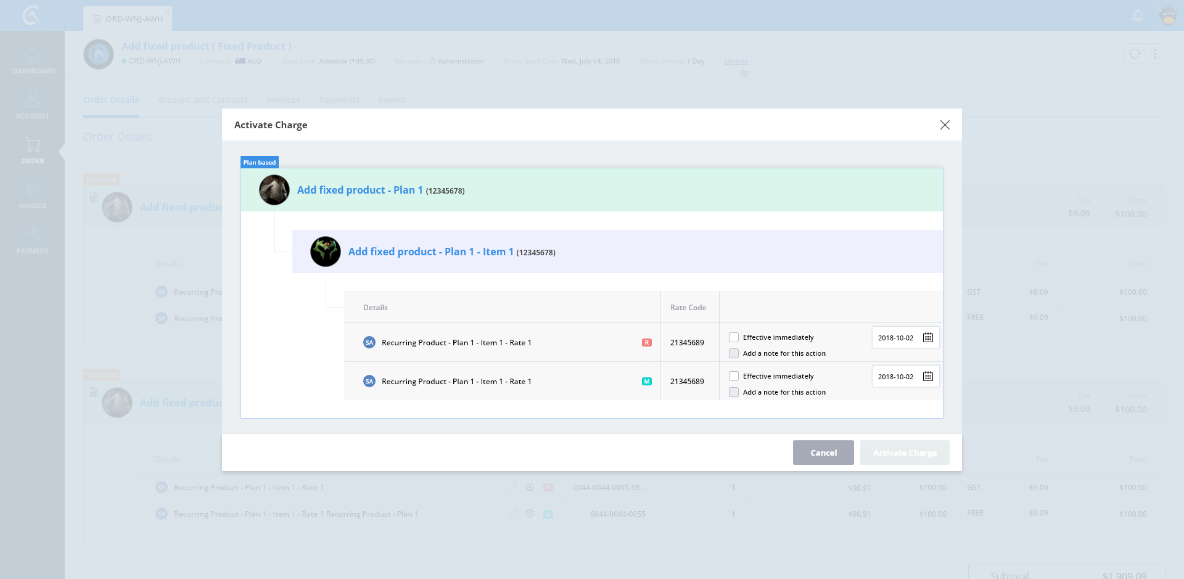Viewport: 1184px width, 579px height.
Task: Click the 2018-10-02 date field in first row
Action: point(895,338)
